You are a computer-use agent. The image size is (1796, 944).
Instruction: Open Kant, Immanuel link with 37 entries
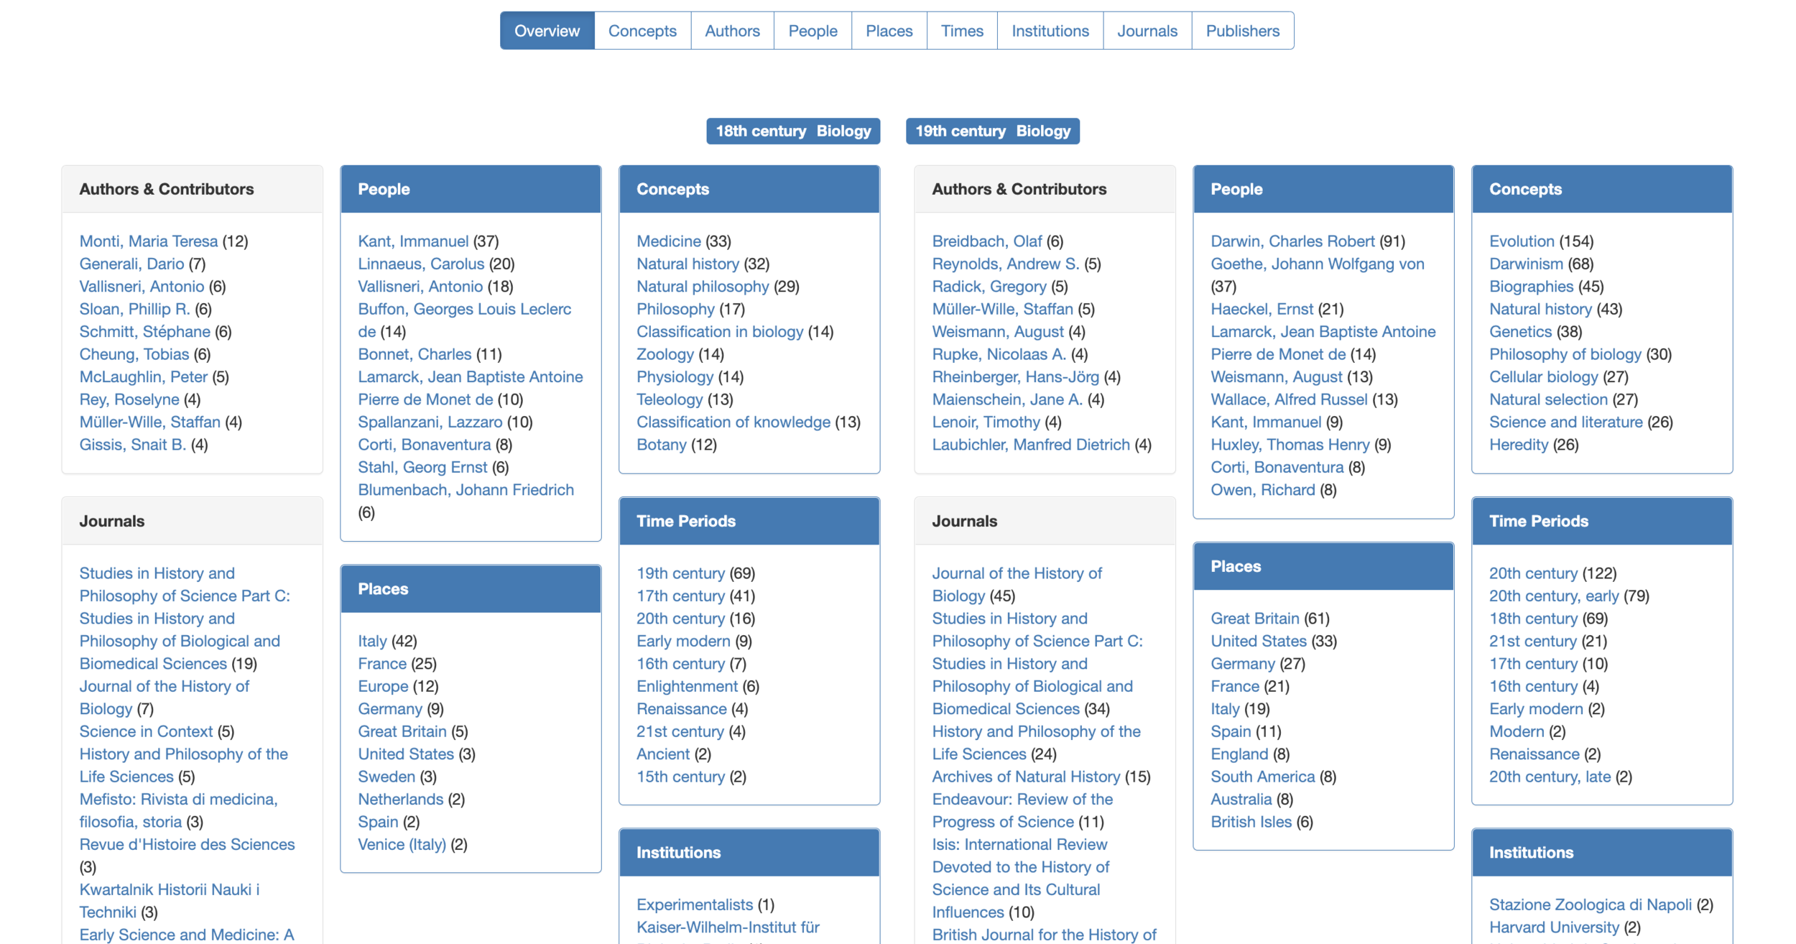coord(413,241)
